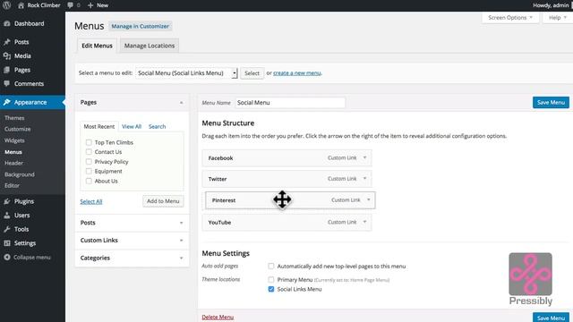Viewport: 573px width, 322px height.
Task: Expand the Custom Links panel
Action: [181, 241]
